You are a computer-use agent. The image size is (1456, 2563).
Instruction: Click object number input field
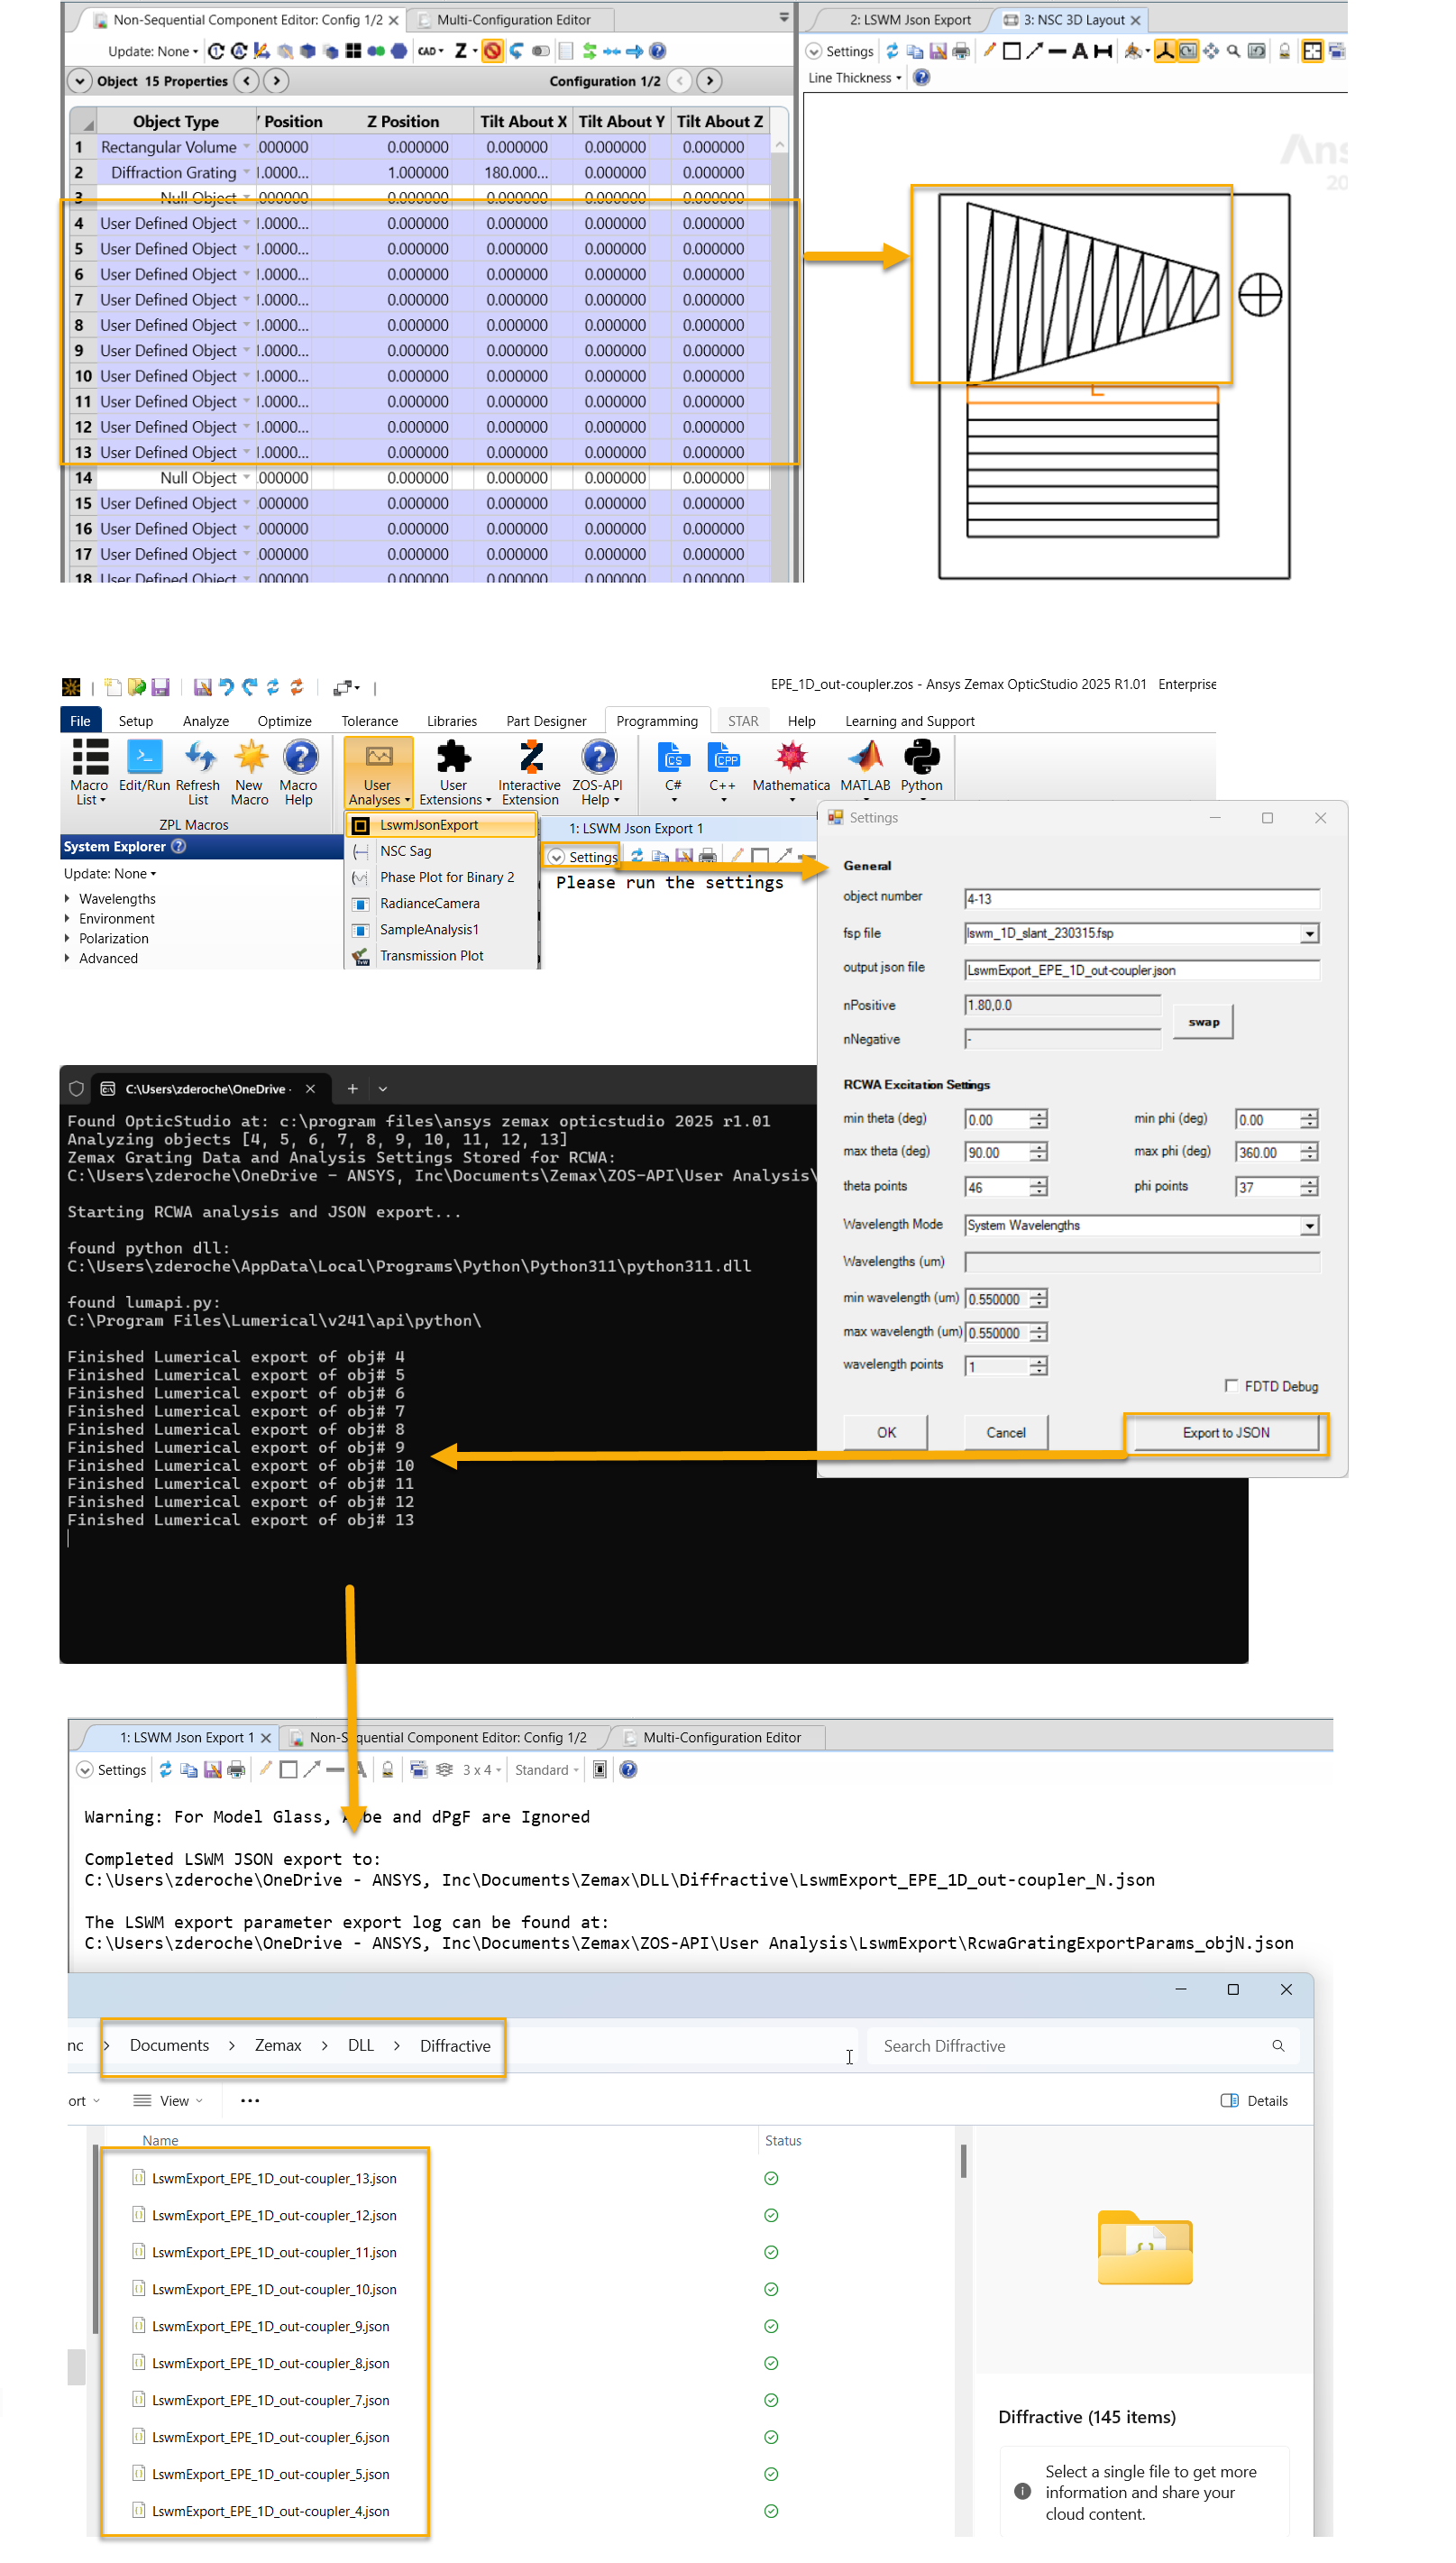pyautogui.click(x=1142, y=898)
